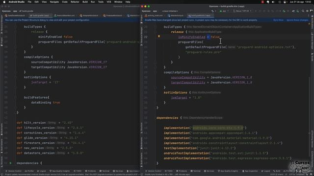Open IDE settings gear icon
314x176 pixels.
pyautogui.click(x=307, y=11)
